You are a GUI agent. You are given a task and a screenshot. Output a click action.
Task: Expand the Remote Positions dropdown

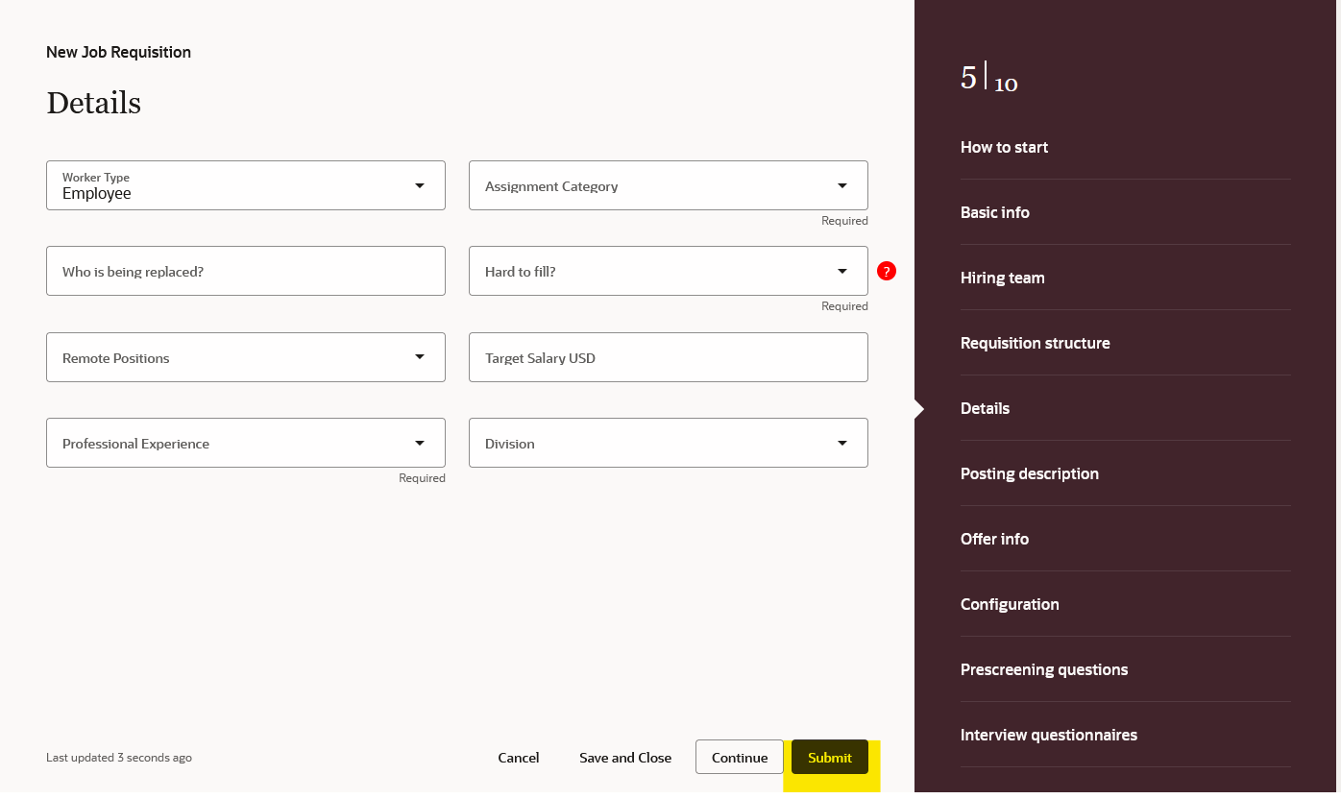coord(246,357)
